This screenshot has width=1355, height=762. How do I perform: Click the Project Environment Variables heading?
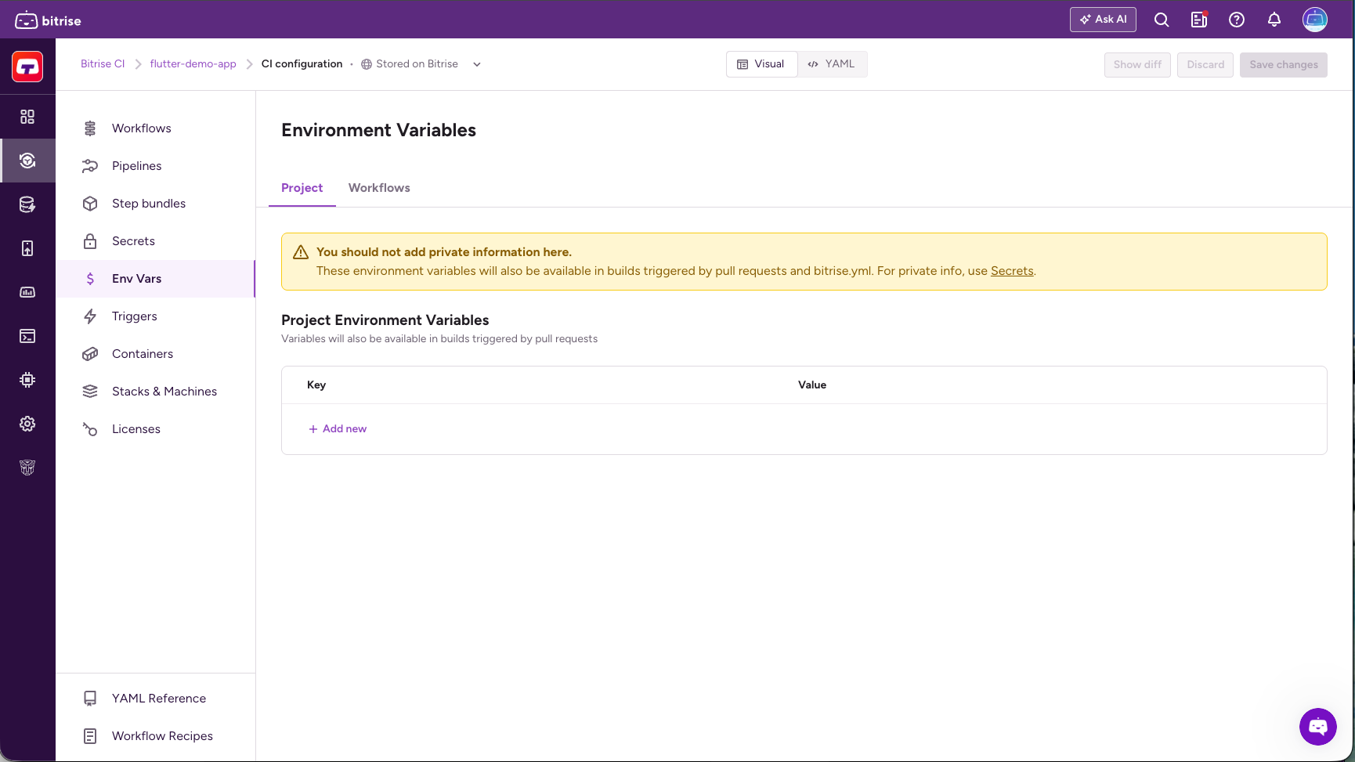click(x=385, y=320)
